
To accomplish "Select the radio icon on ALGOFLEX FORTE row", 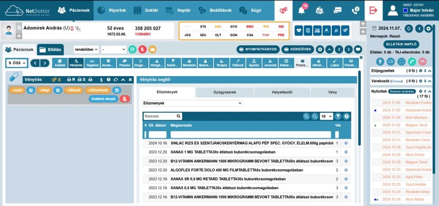I will coord(346,170).
